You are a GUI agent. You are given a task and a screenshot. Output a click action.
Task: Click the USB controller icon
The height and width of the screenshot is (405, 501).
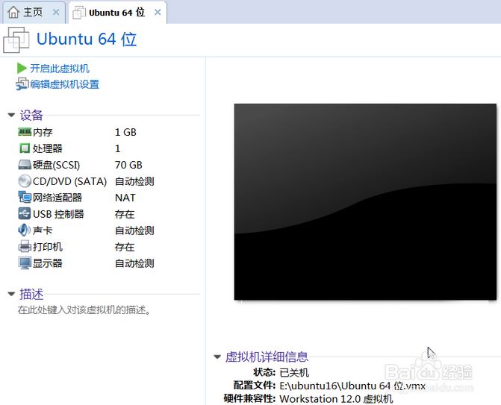pyautogui.click(x=25, y=213)
